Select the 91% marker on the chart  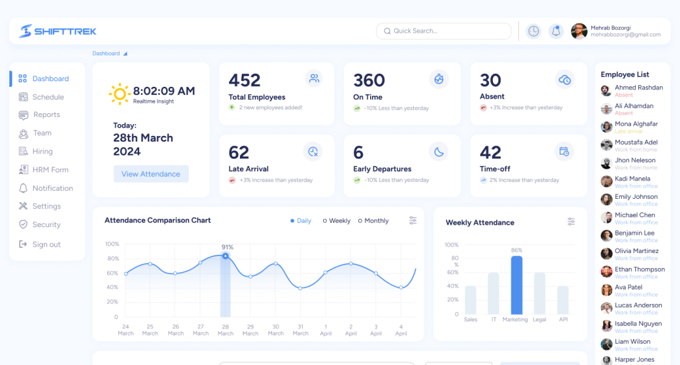tap(225, 255)
